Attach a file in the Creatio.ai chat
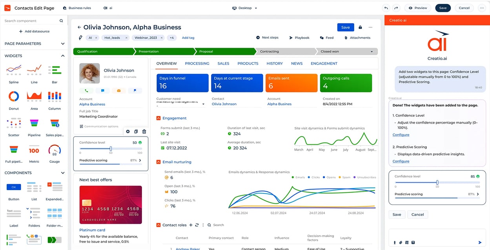This screenshot has width=490, height=250. click(x=401, y=243)
